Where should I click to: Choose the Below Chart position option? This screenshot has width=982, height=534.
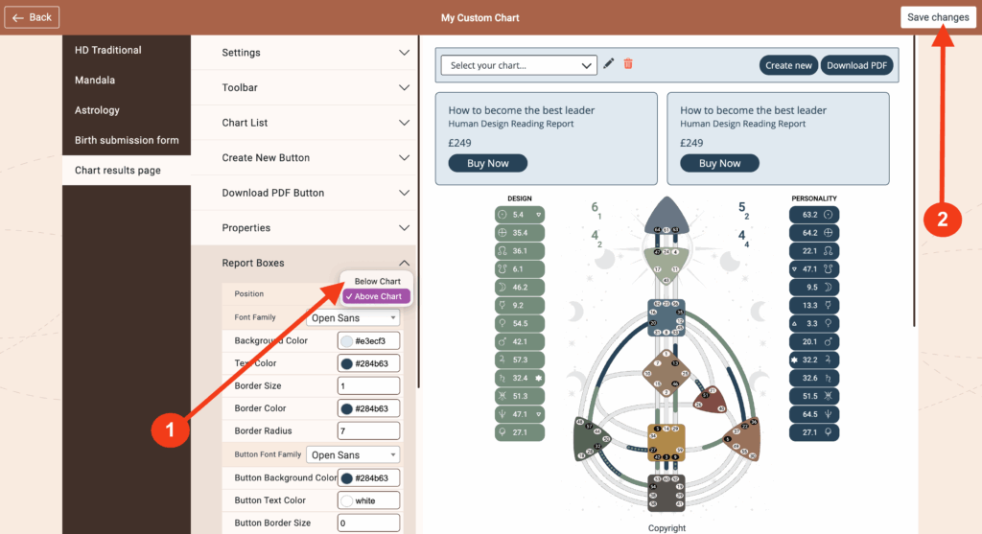[377, 281]
